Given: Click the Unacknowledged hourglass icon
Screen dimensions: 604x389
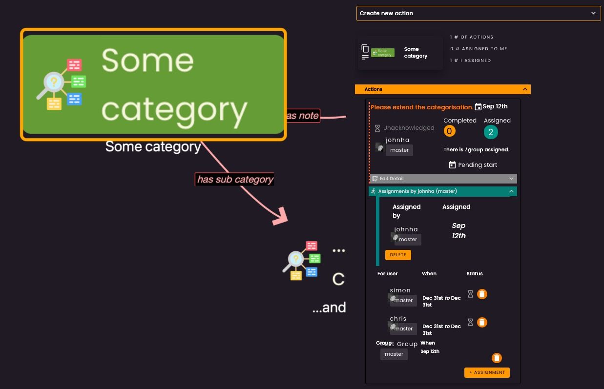Looking at the screenshot, I should click(x=377, y=128).
